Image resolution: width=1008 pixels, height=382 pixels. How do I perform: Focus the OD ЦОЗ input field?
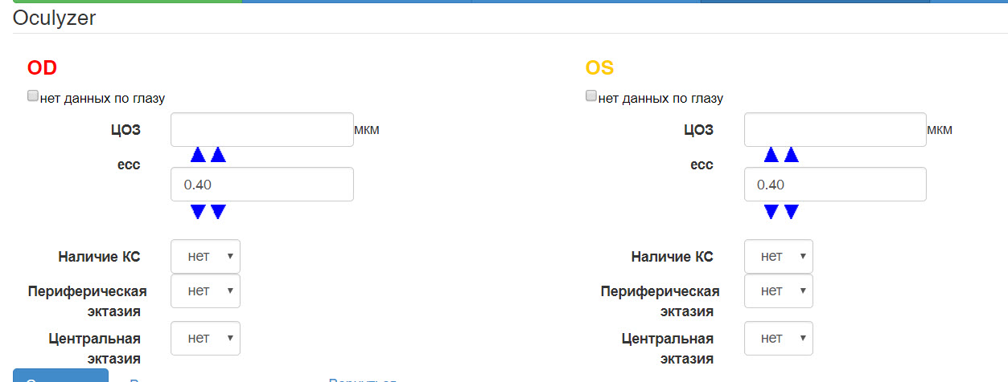click(x=261, y=130)
